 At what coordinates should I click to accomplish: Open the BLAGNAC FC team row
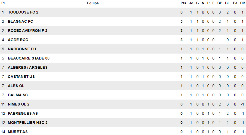coord(20,21)
